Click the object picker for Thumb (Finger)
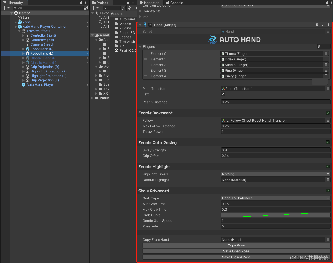The width and height of the screenshot is (333, 263). pos(326,53)
